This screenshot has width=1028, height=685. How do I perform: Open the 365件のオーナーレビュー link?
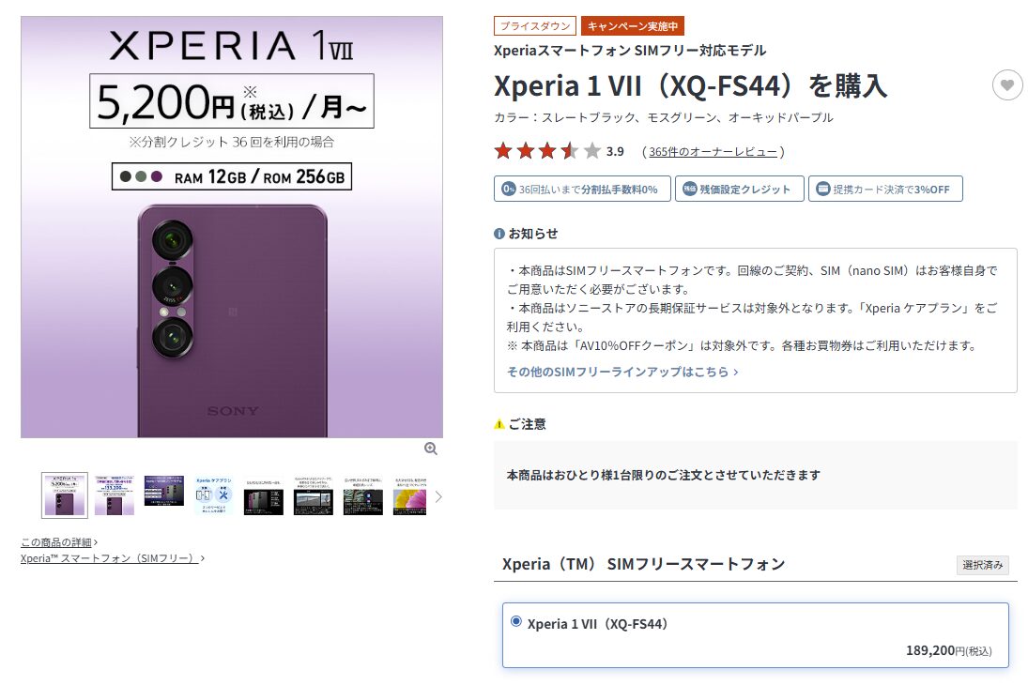(x=713, y=151)
